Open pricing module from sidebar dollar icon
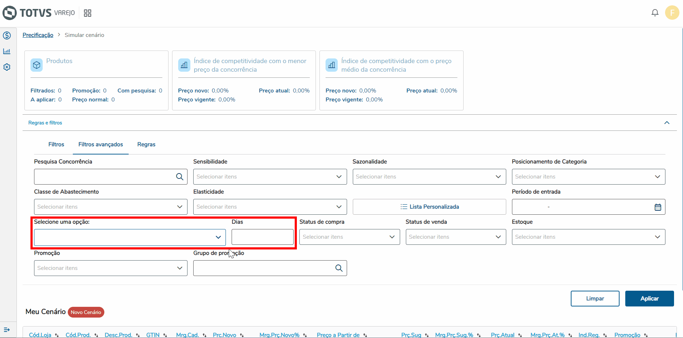The width and height of the screenshot is (683, 338). 7,35
